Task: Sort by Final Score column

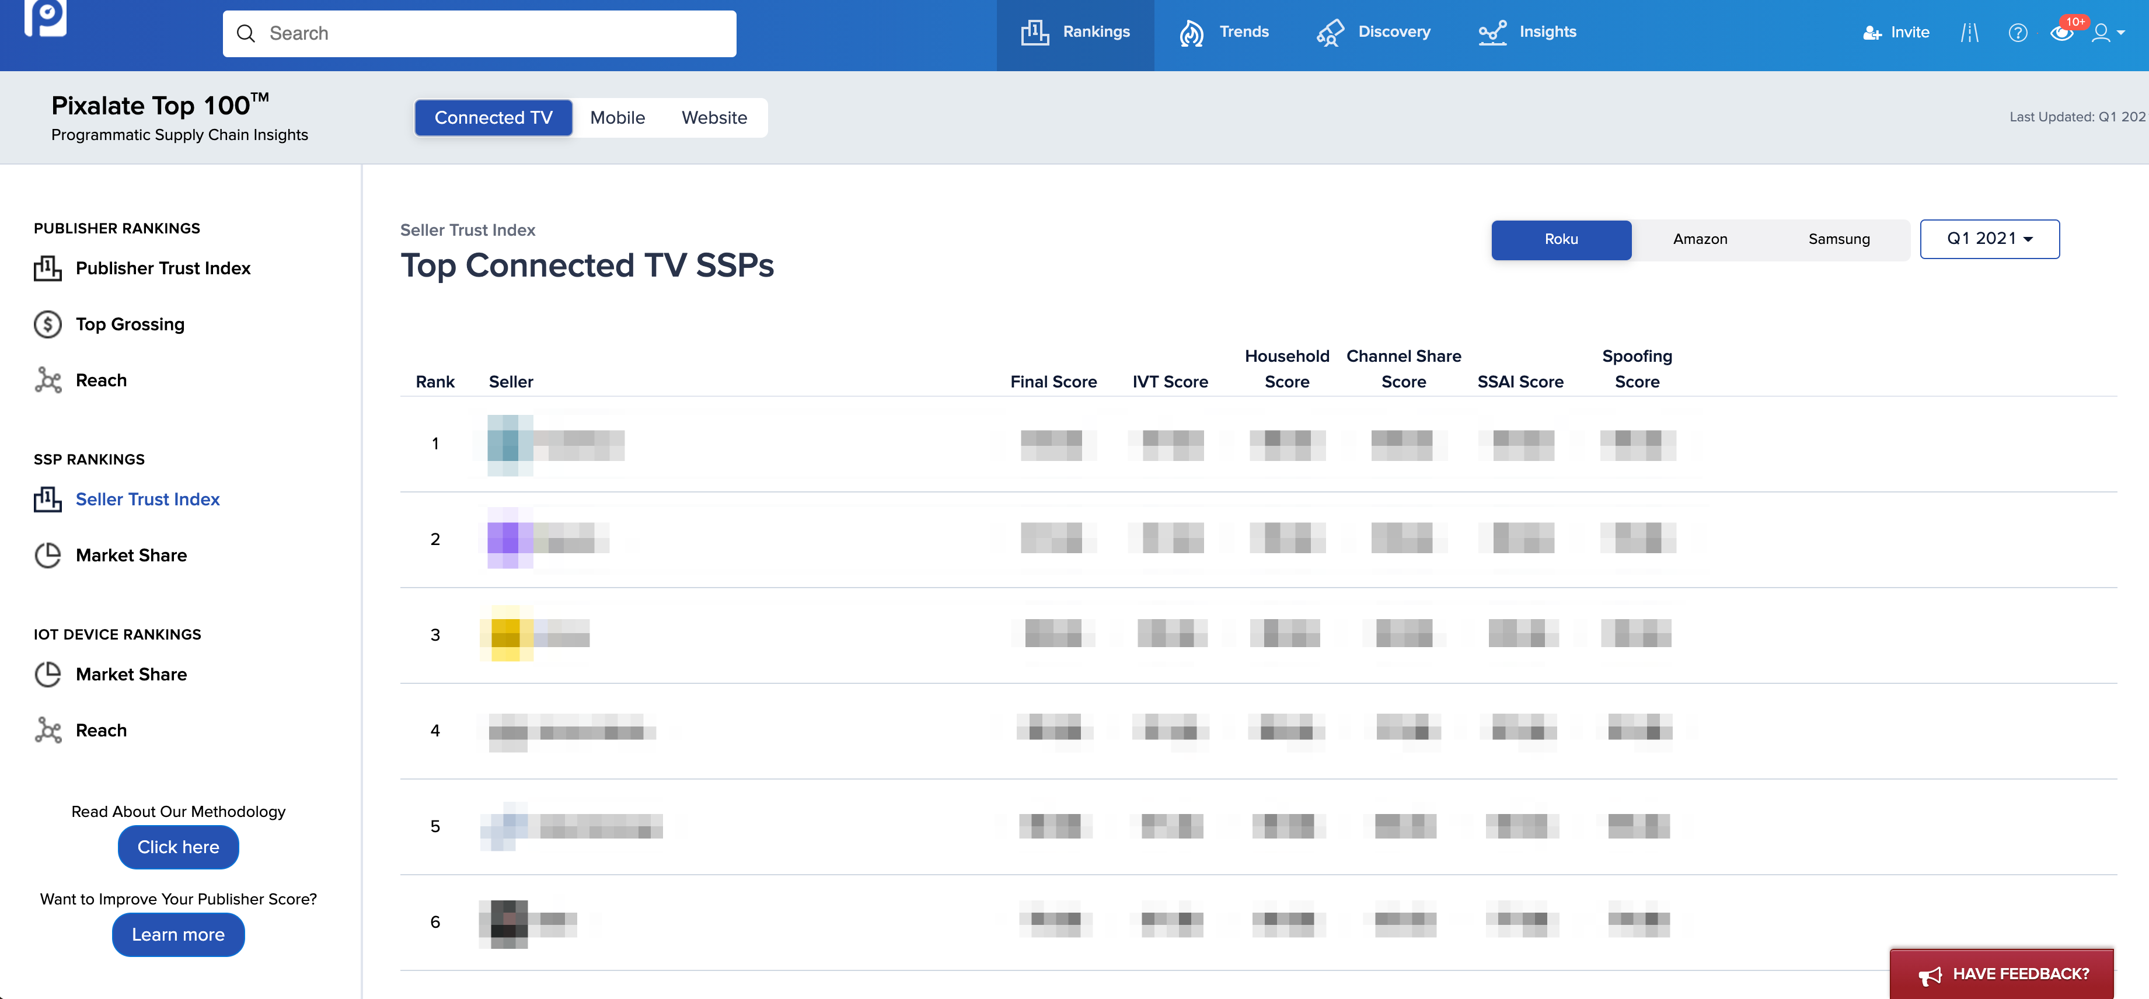Action: coord(1053,382)
